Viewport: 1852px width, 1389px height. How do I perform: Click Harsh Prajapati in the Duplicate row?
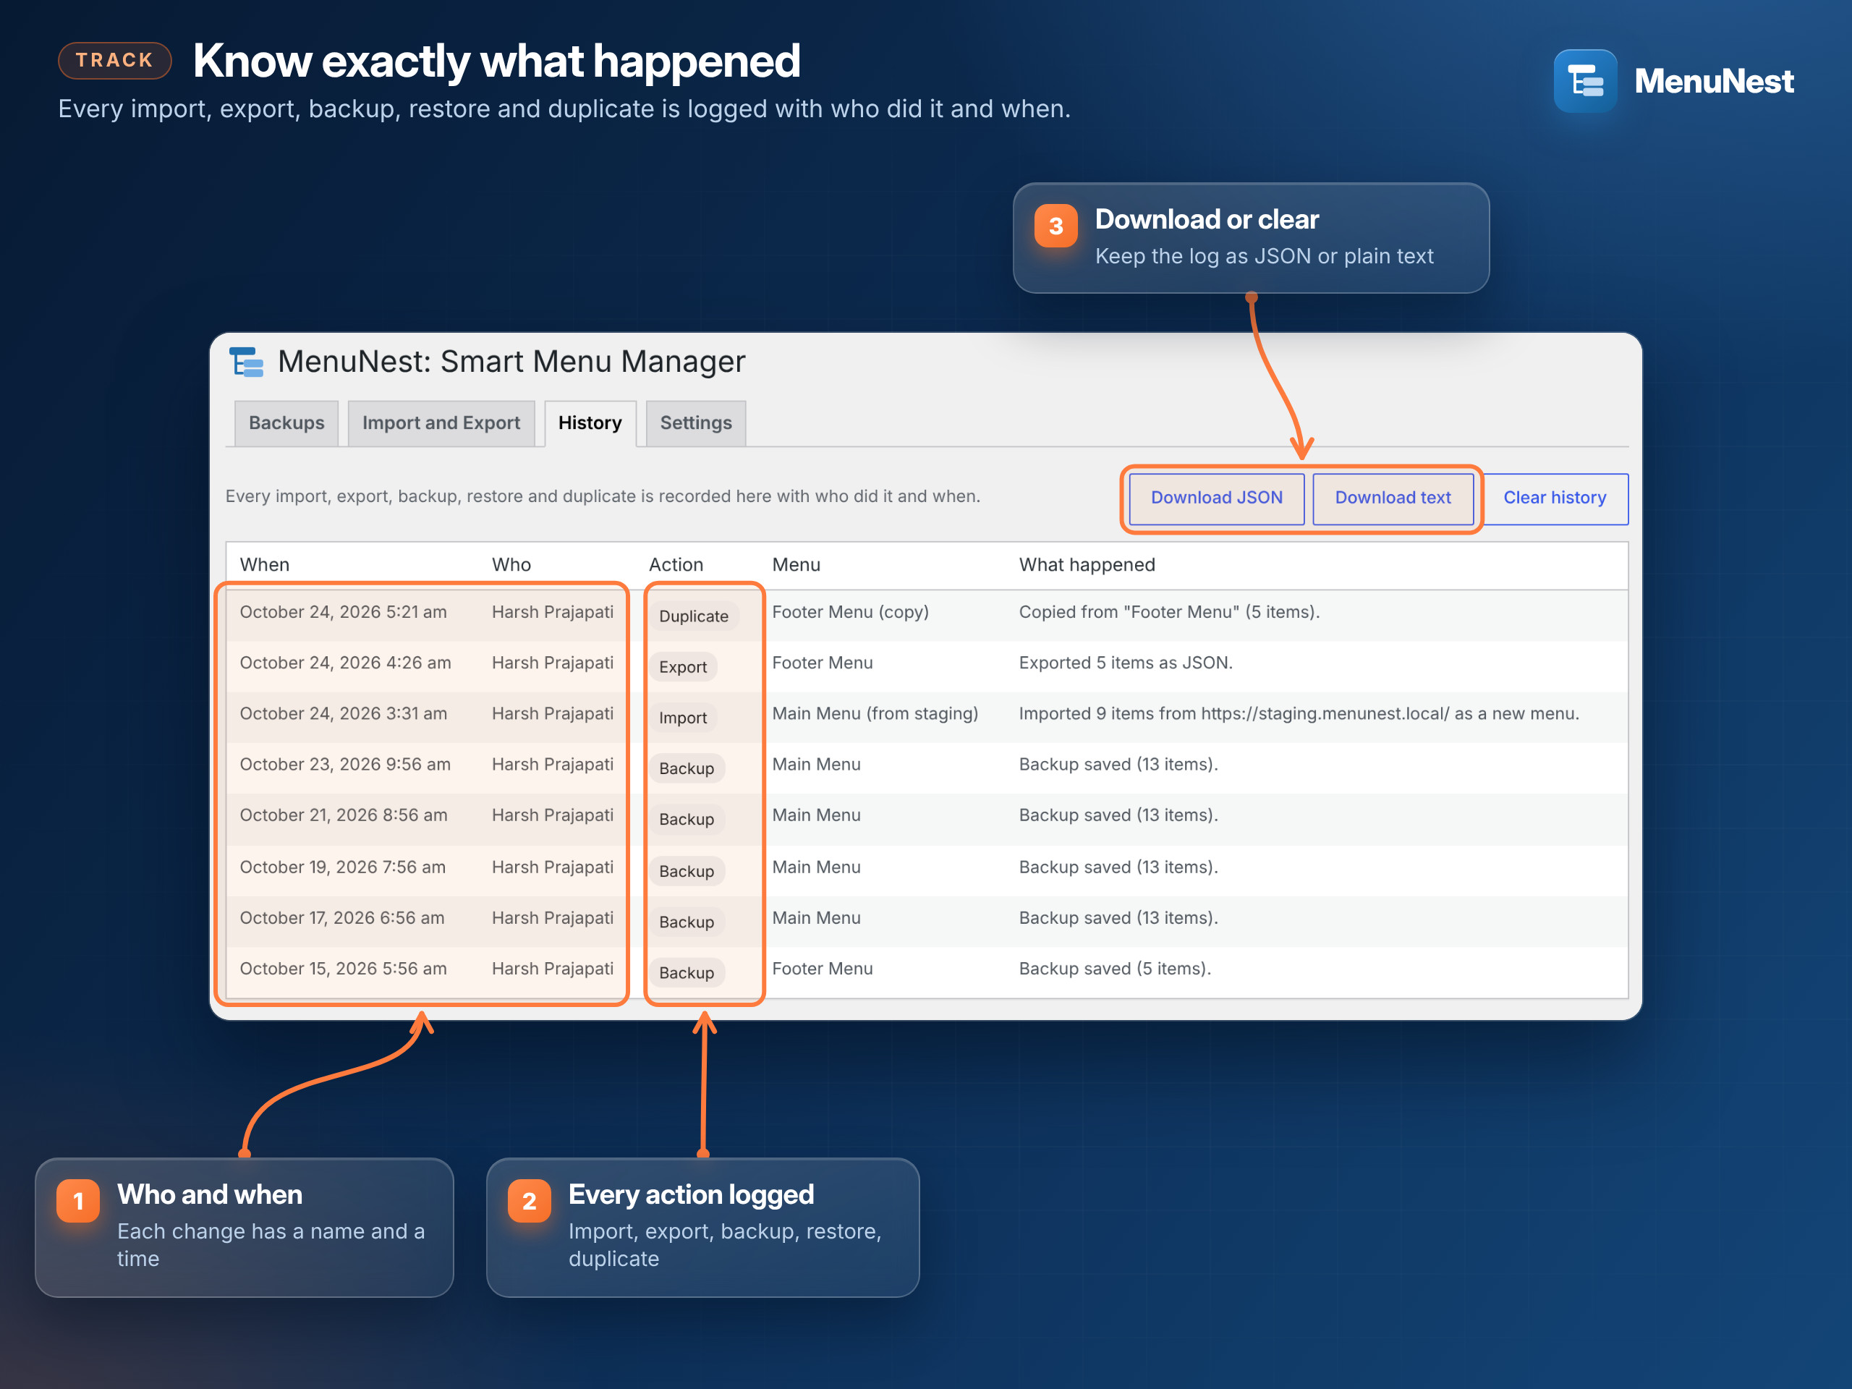pos(553,612)
